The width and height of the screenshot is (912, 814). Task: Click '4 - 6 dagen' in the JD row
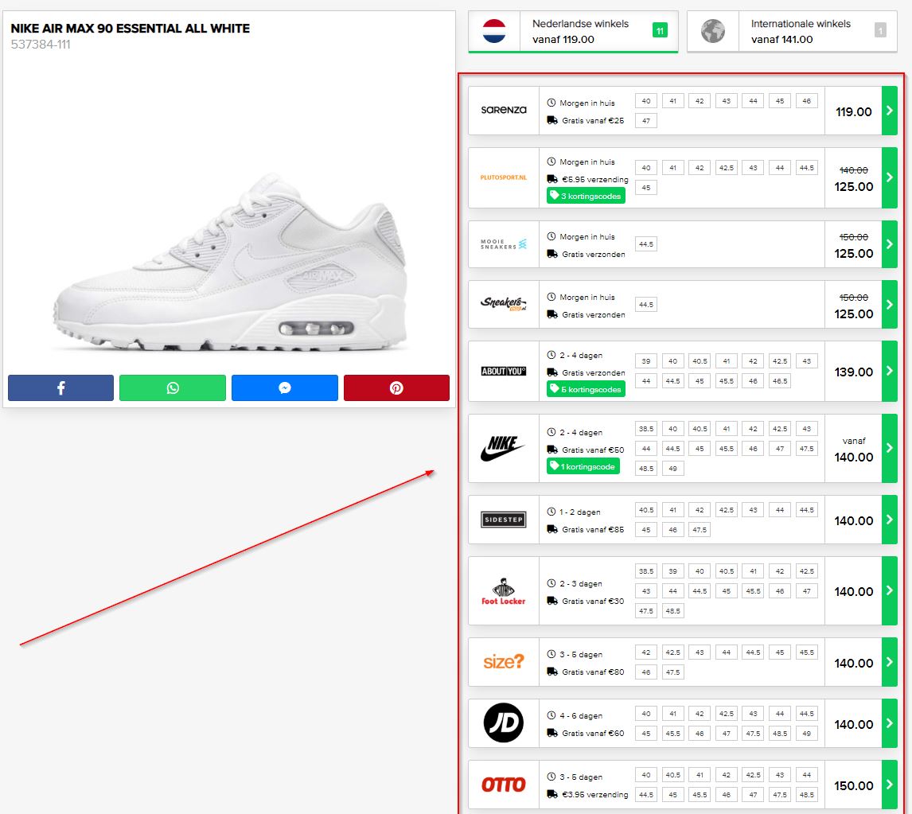[x=581, y=716]
